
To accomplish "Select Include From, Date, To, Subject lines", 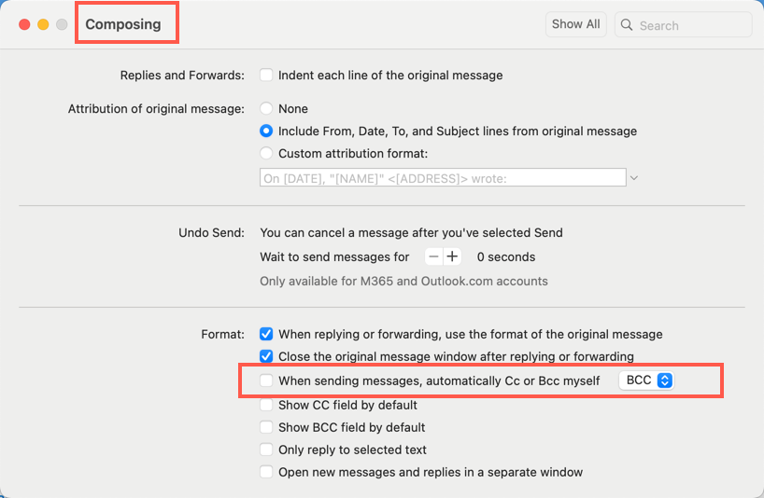I will 266,131.
